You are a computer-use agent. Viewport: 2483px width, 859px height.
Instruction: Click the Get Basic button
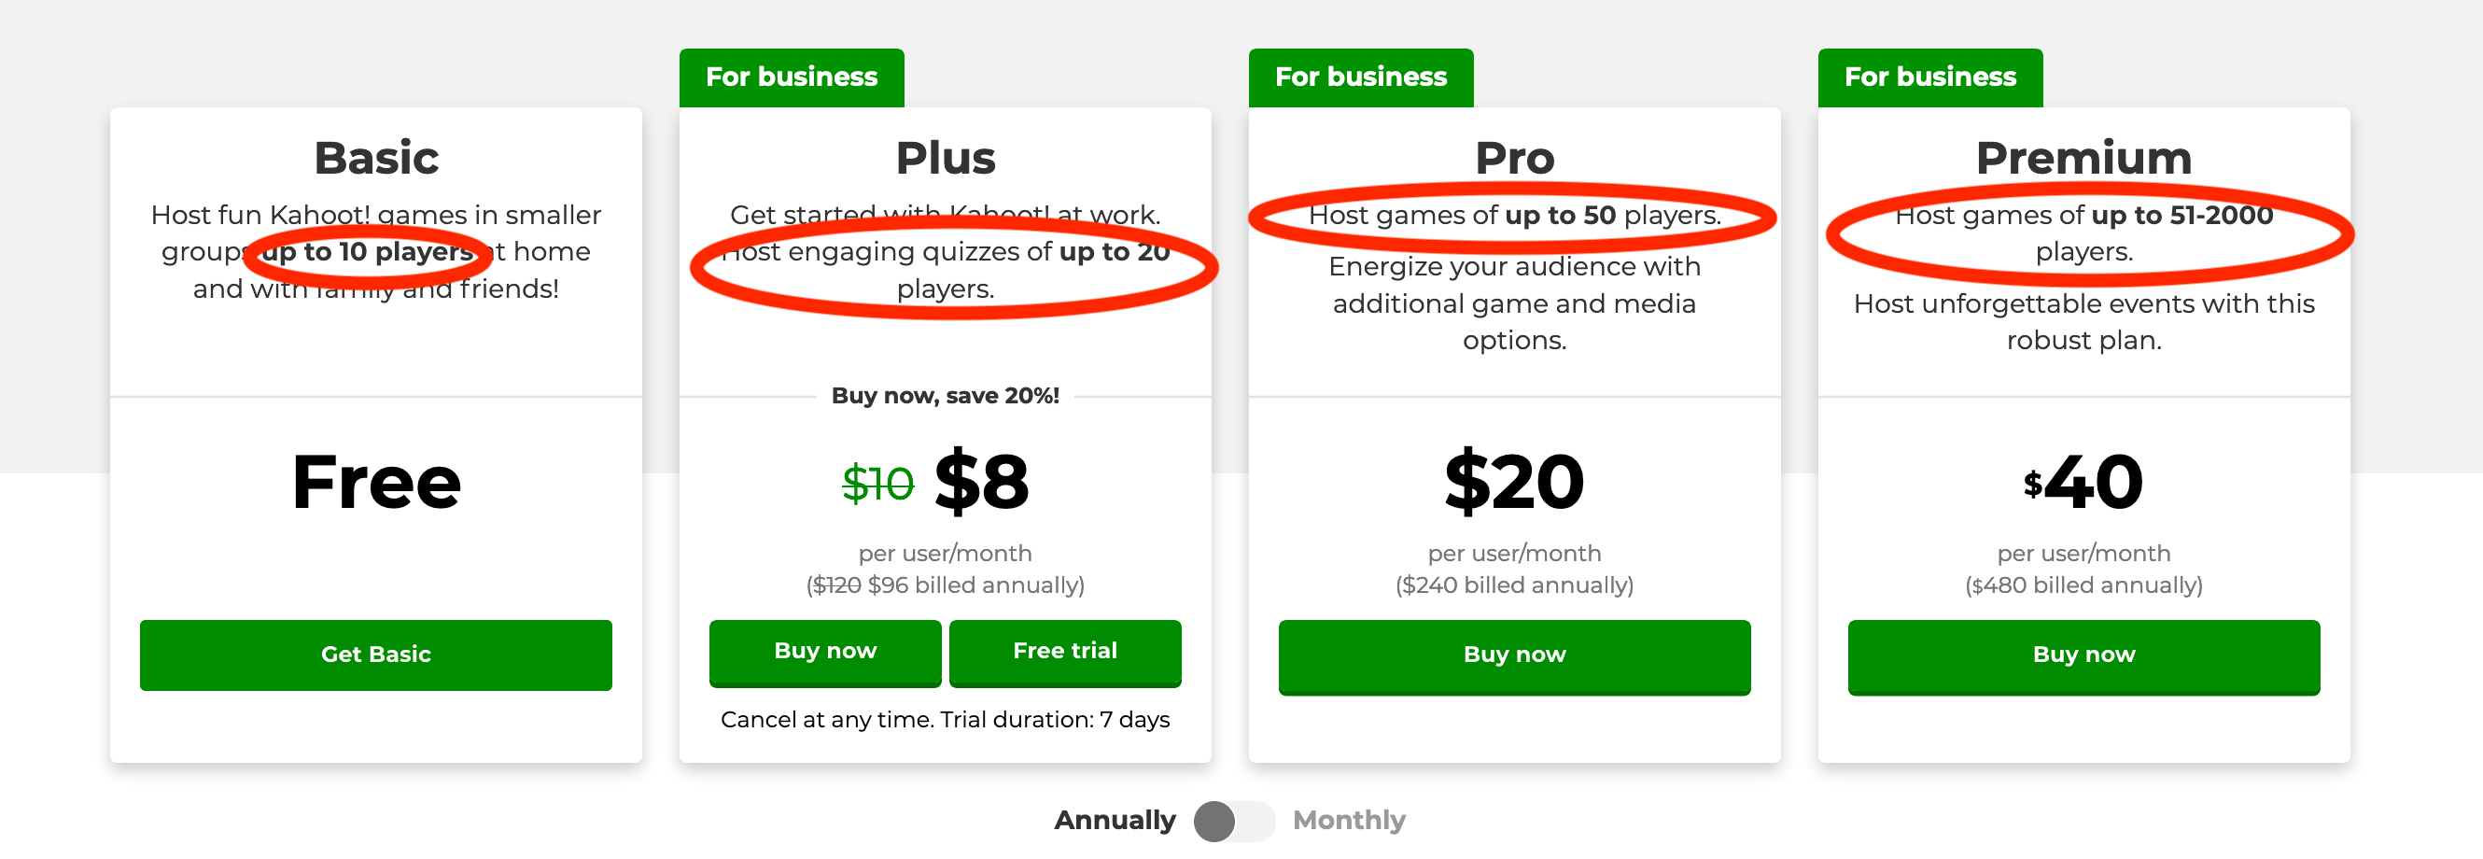point(375,655)
